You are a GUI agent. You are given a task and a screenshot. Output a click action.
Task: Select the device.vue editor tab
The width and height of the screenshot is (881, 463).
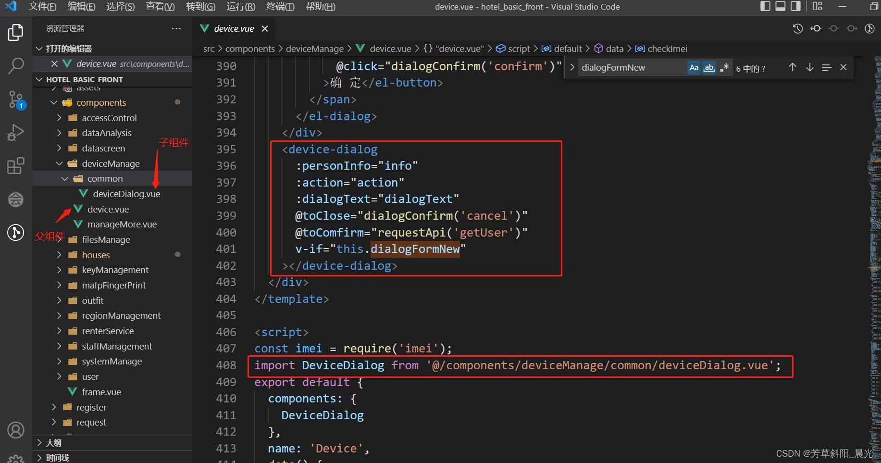234,29
